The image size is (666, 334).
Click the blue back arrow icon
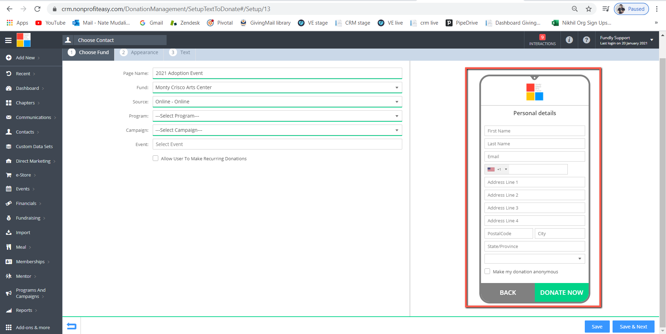(71, 326)
